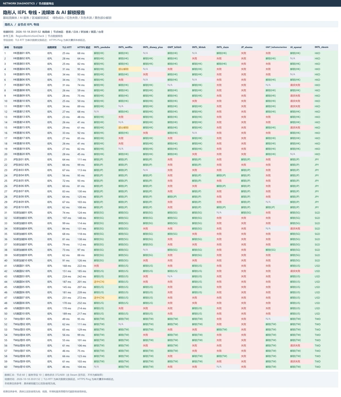Click the 请求失败 openai cell for HK香港07
The width and height of the screenshot is (341, 397).
tap(295, 85)
